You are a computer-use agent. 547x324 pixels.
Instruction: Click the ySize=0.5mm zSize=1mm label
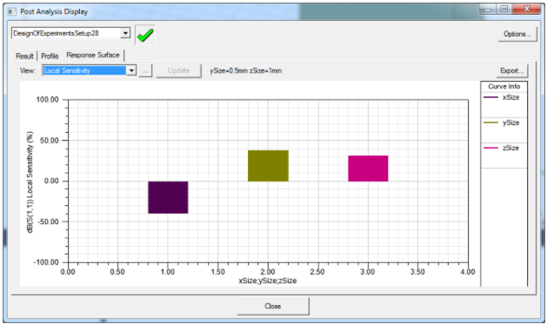(x=245, y=70)
